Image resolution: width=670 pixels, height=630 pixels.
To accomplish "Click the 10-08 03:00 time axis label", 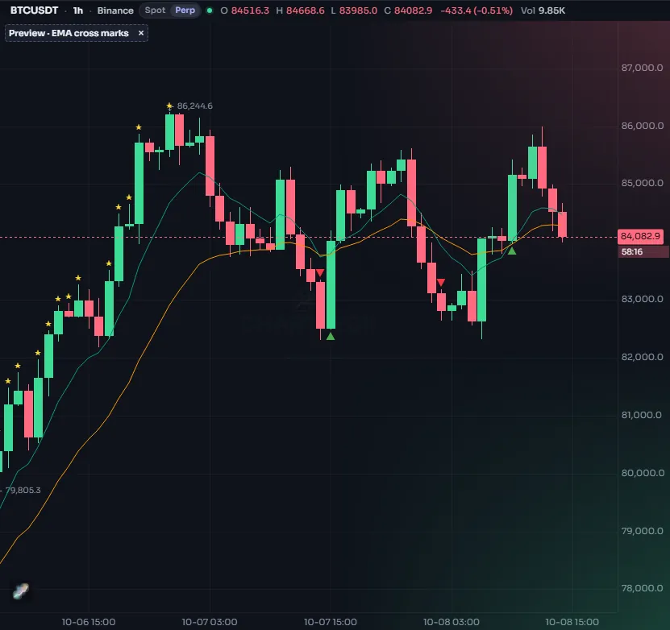I will (x=452, y=622).
